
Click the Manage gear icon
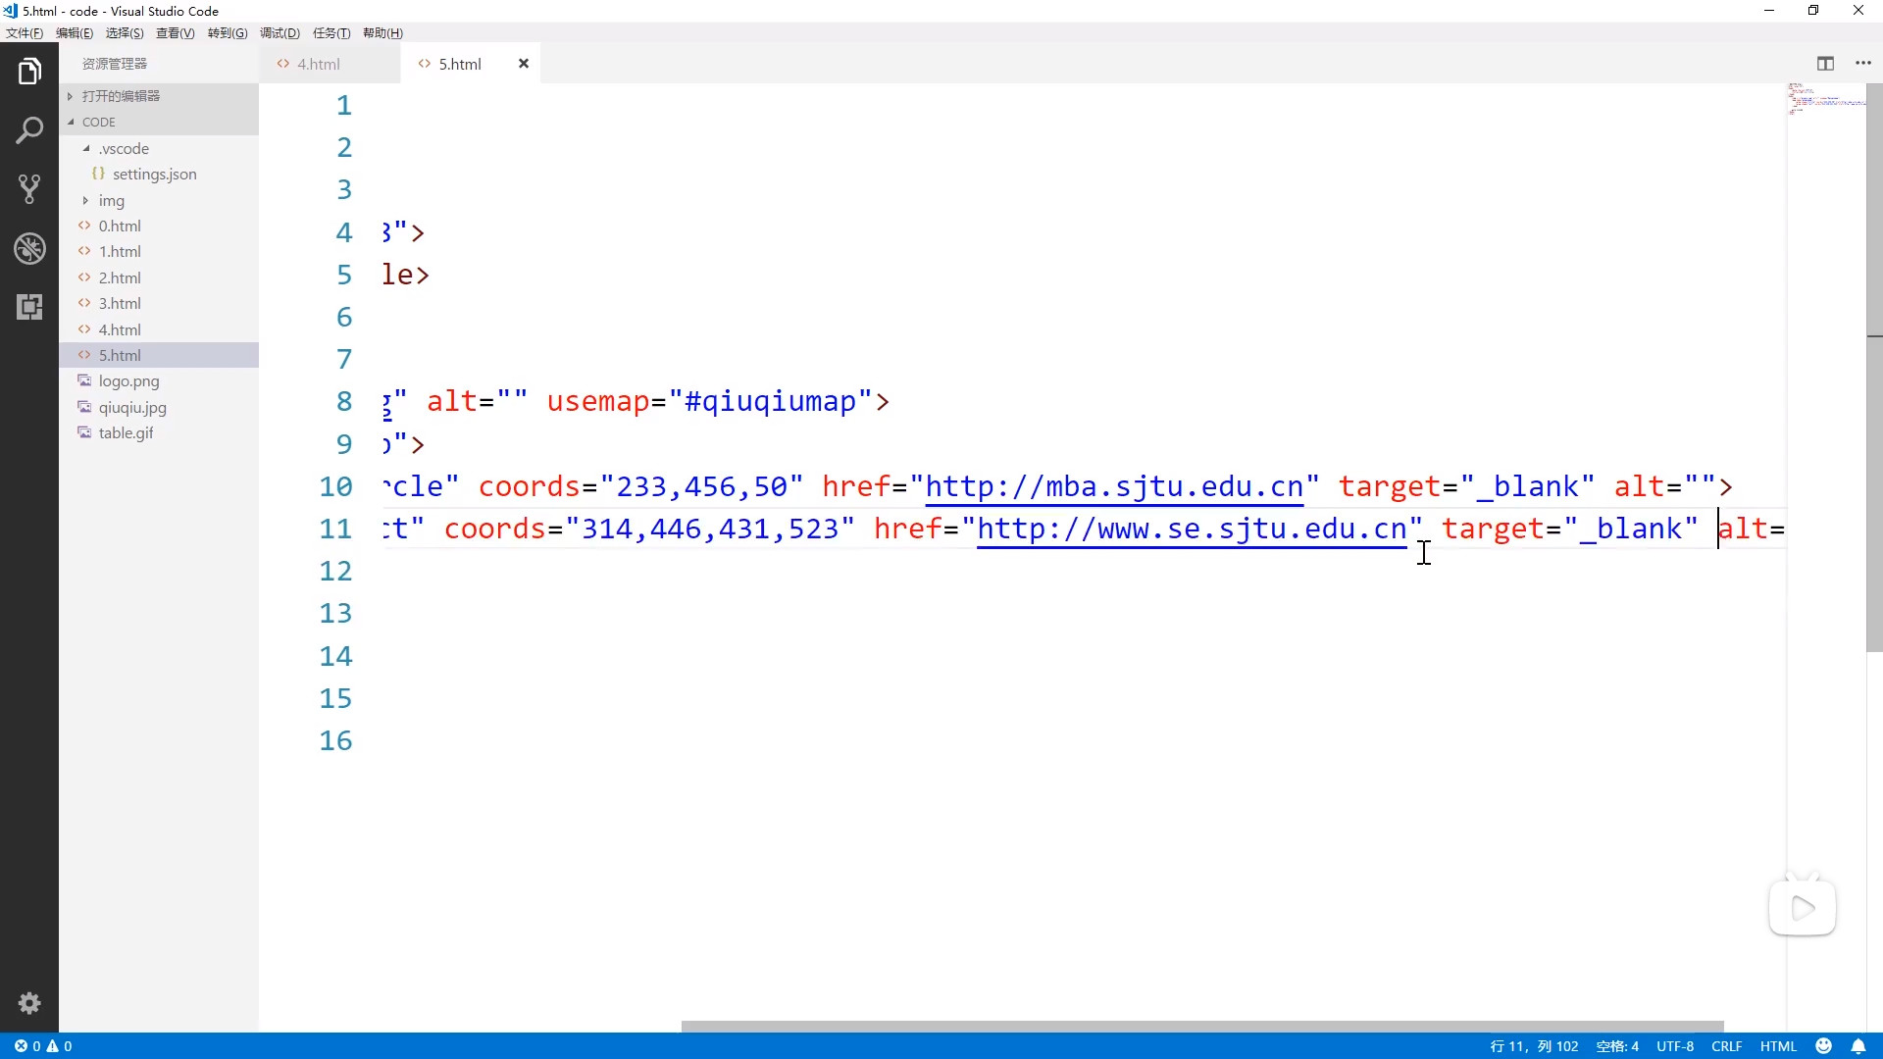point(29,1003)
